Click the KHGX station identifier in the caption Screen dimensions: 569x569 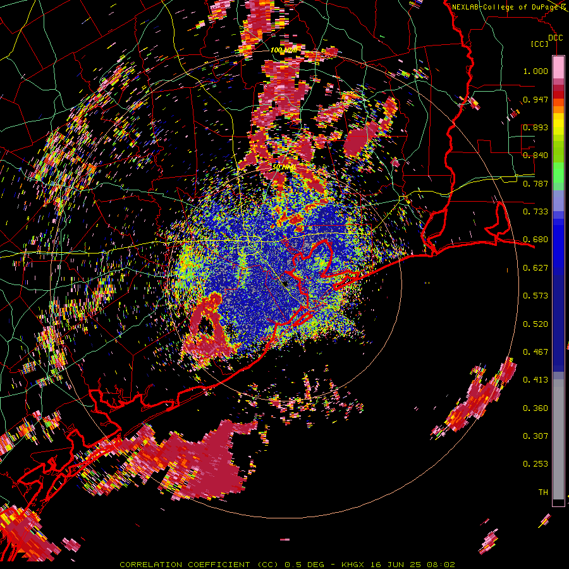(x=352, y=565)
